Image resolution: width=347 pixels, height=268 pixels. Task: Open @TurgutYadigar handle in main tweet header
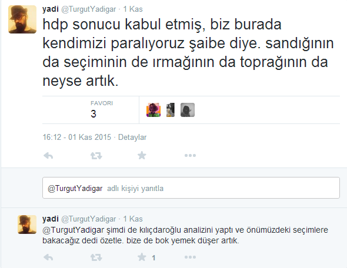pyautogui.click(x=89, y=9)
